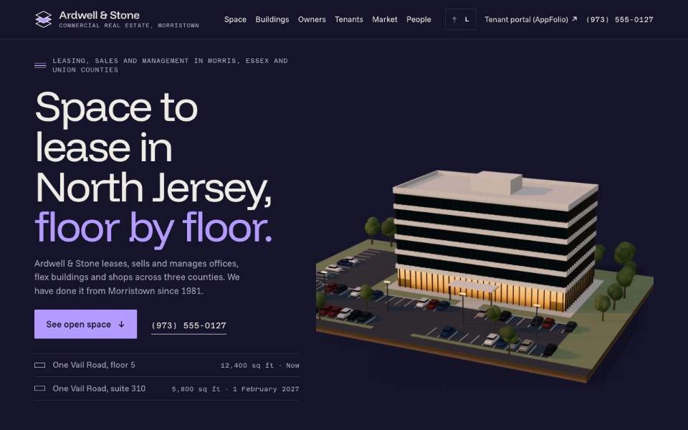Open the One Vail Road, suite 310 listing

pyautogui.click(x=167, y=388)
